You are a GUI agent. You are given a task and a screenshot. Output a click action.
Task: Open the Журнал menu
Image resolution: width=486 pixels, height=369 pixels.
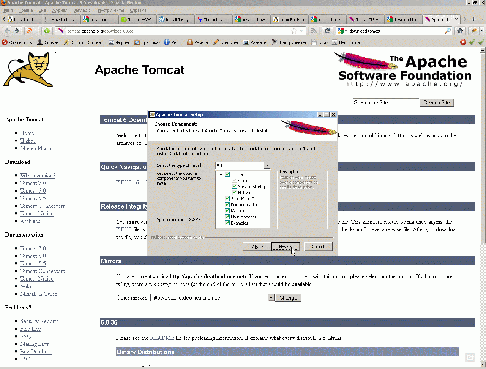click(x=60, y=10)
